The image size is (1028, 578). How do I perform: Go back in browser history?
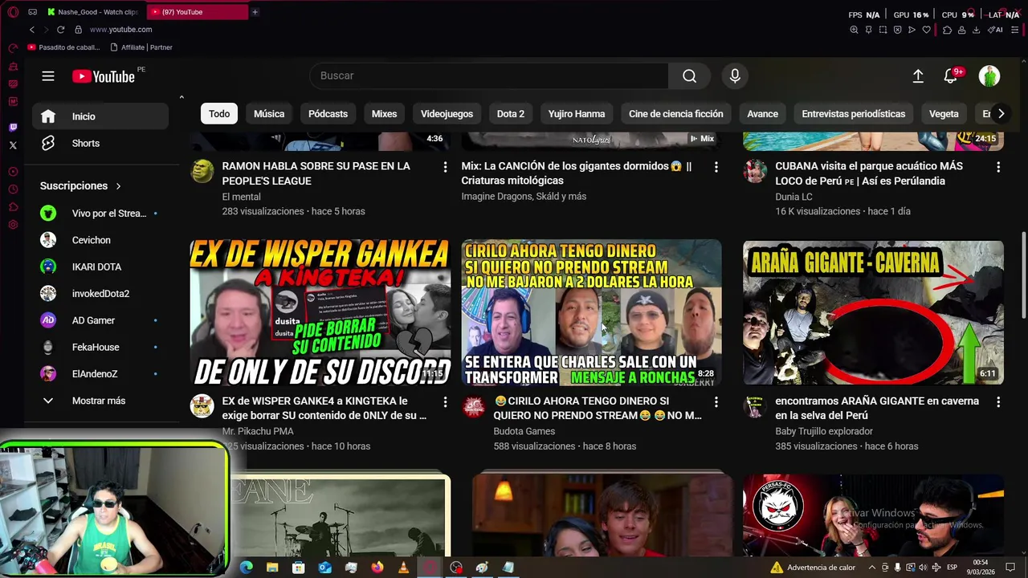click(x=32, y=30)
